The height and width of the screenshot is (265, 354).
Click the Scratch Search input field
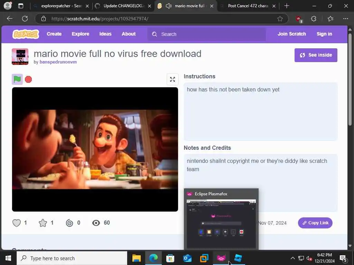pos(207,34)
